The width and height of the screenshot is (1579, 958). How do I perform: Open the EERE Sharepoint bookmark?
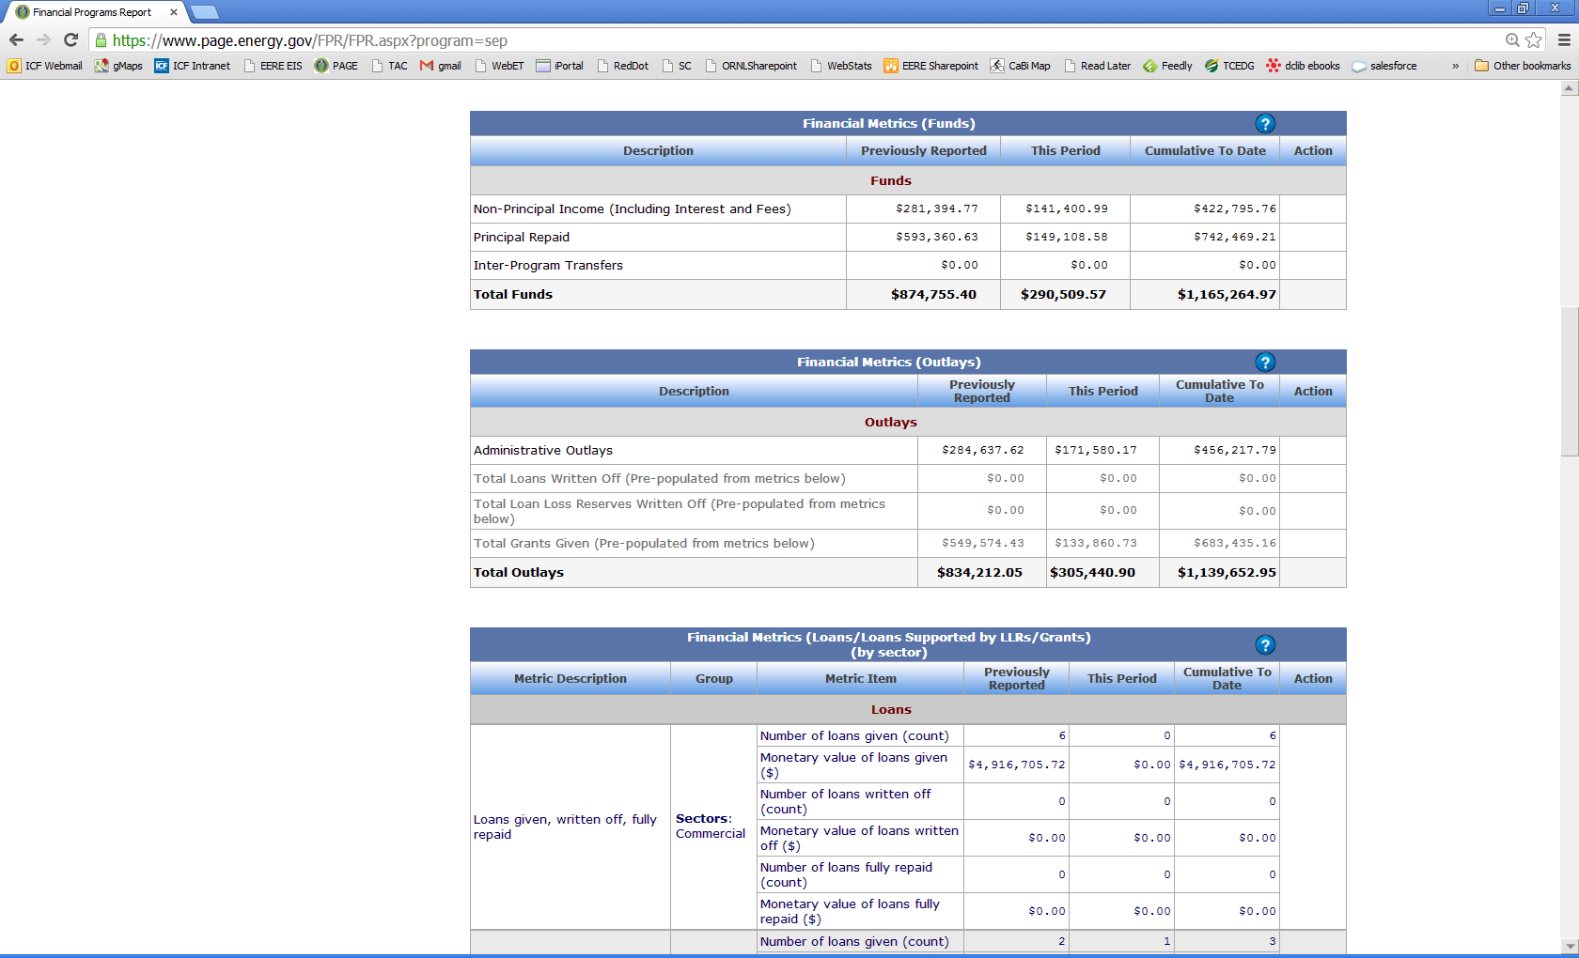click(x=930, y=66)
